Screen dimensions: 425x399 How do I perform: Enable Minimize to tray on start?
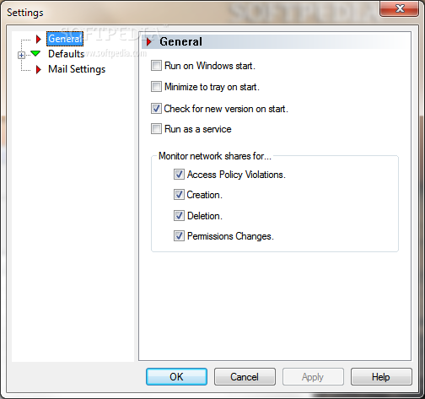(x=156, y=87)
